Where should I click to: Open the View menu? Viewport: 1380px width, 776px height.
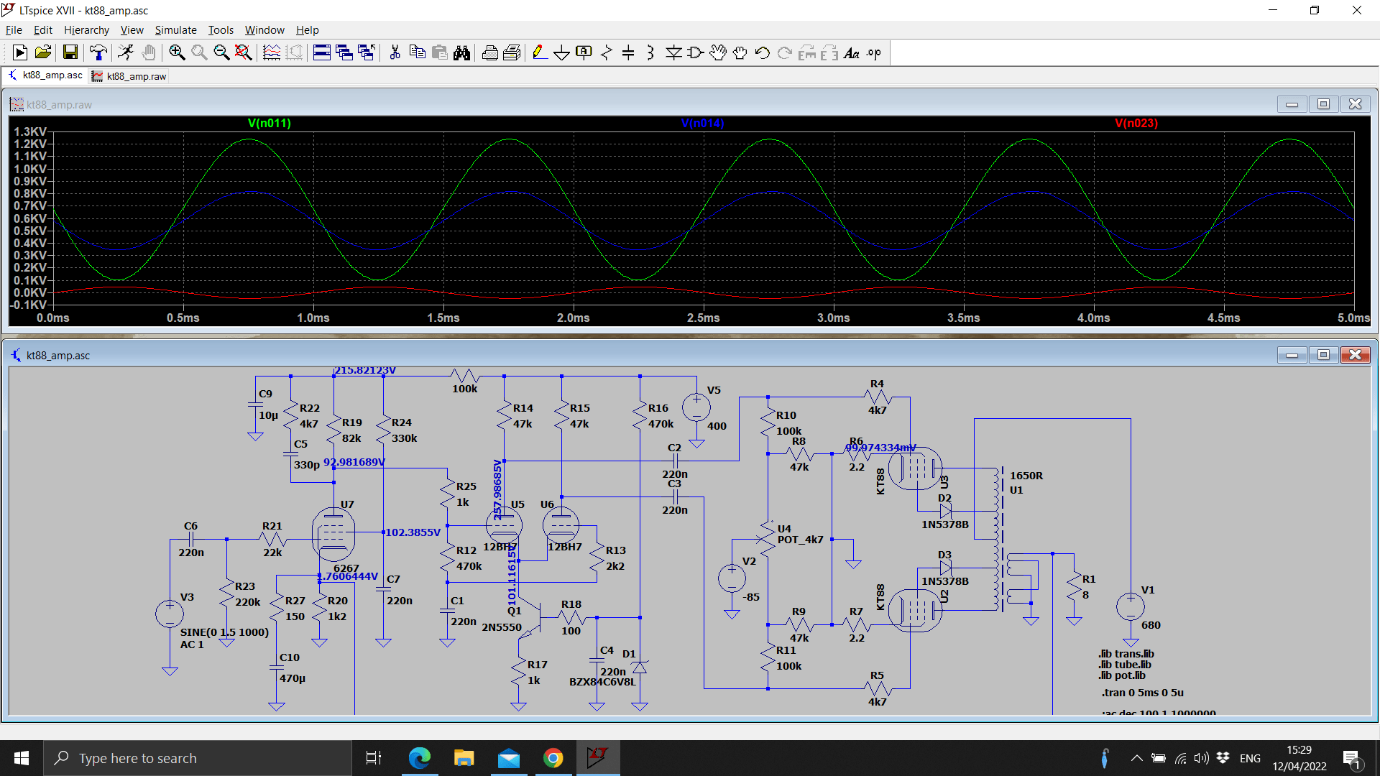click(132, 29)
